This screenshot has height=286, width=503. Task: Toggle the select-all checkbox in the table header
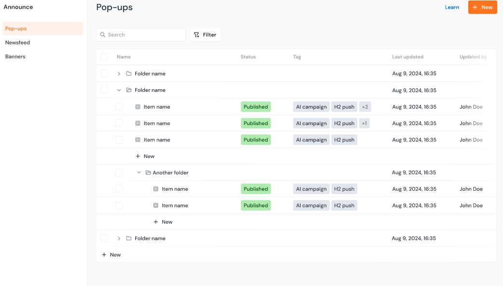[104, 57]
